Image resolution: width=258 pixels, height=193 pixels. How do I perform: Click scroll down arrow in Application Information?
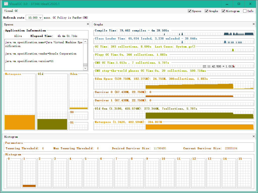click(85, 68)
